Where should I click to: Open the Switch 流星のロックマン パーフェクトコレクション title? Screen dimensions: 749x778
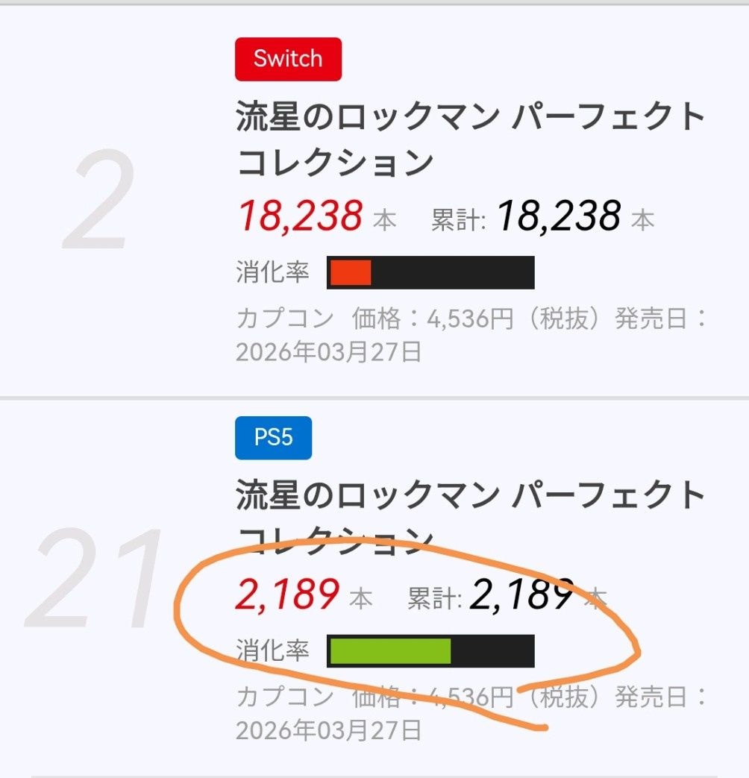click(x=470, y=139)
